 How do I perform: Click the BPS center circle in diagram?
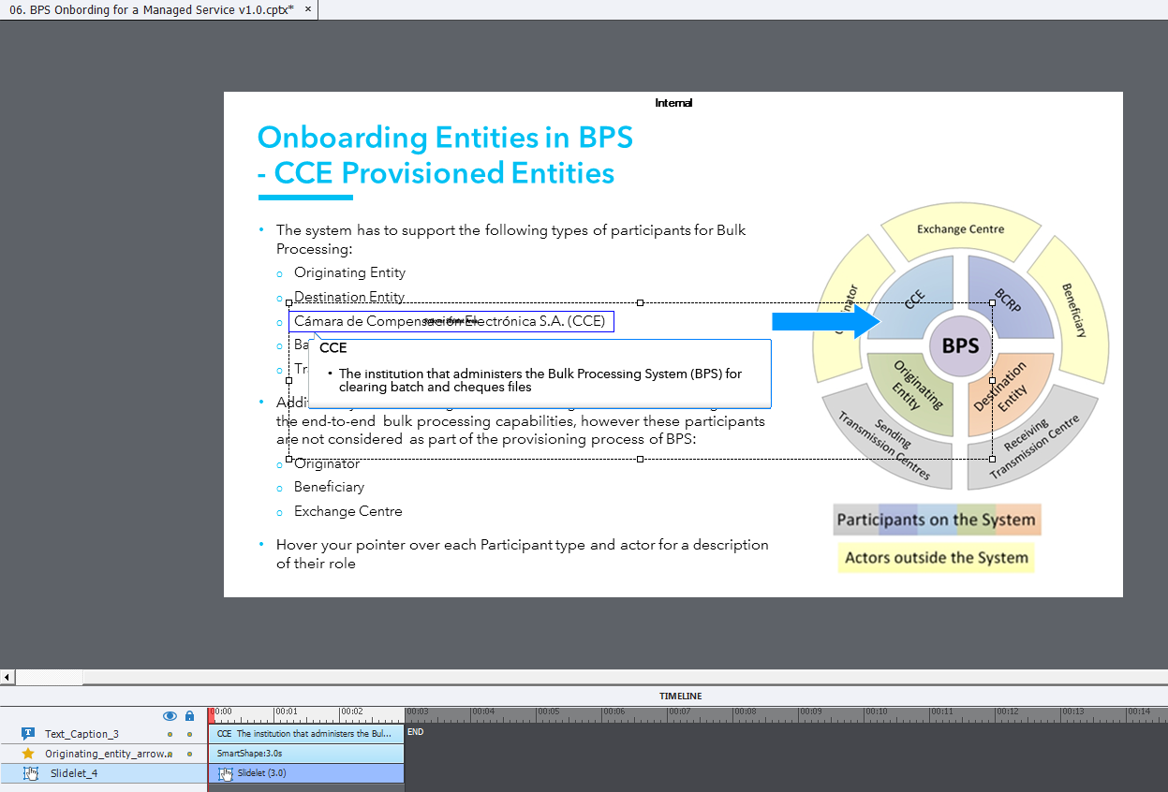959,345
